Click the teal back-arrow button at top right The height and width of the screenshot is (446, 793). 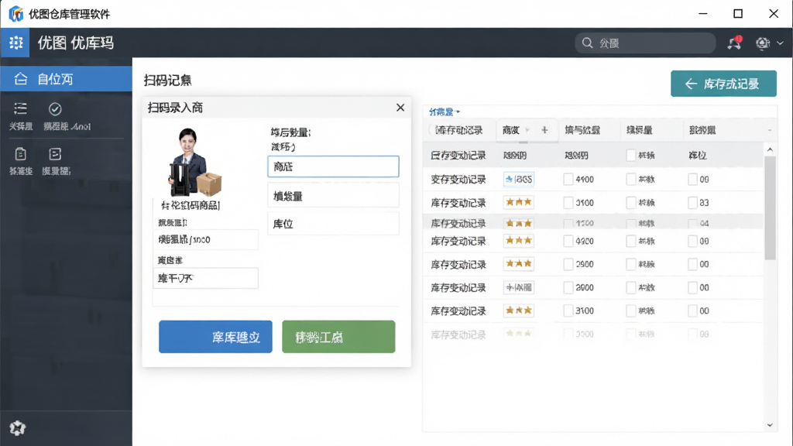(724, 84)
